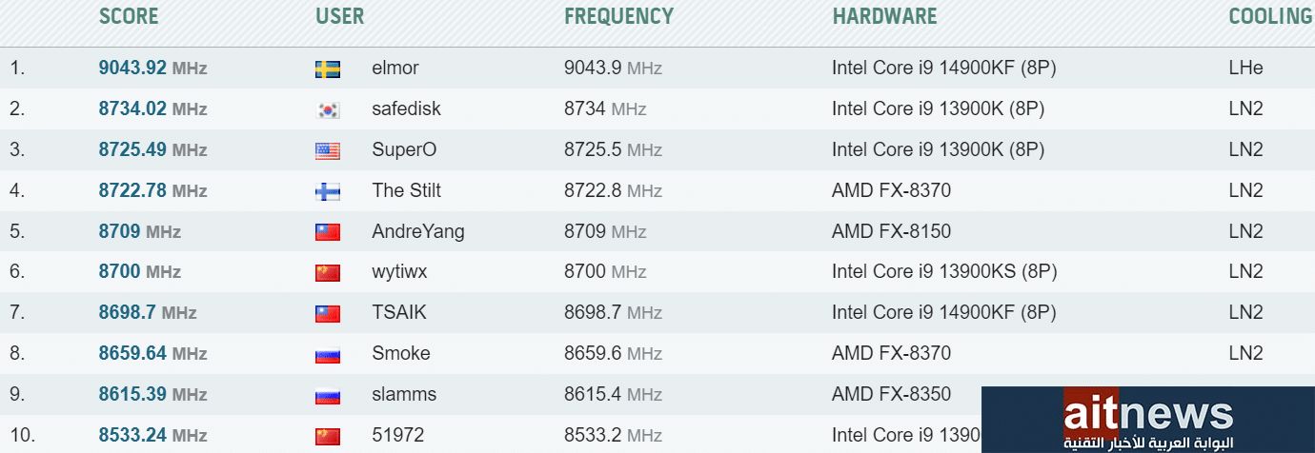Image resolution: width=1315 pixels, height=453 pixels.
Task: Sort by the SCORE column header
Action: [x=129, y=16]
